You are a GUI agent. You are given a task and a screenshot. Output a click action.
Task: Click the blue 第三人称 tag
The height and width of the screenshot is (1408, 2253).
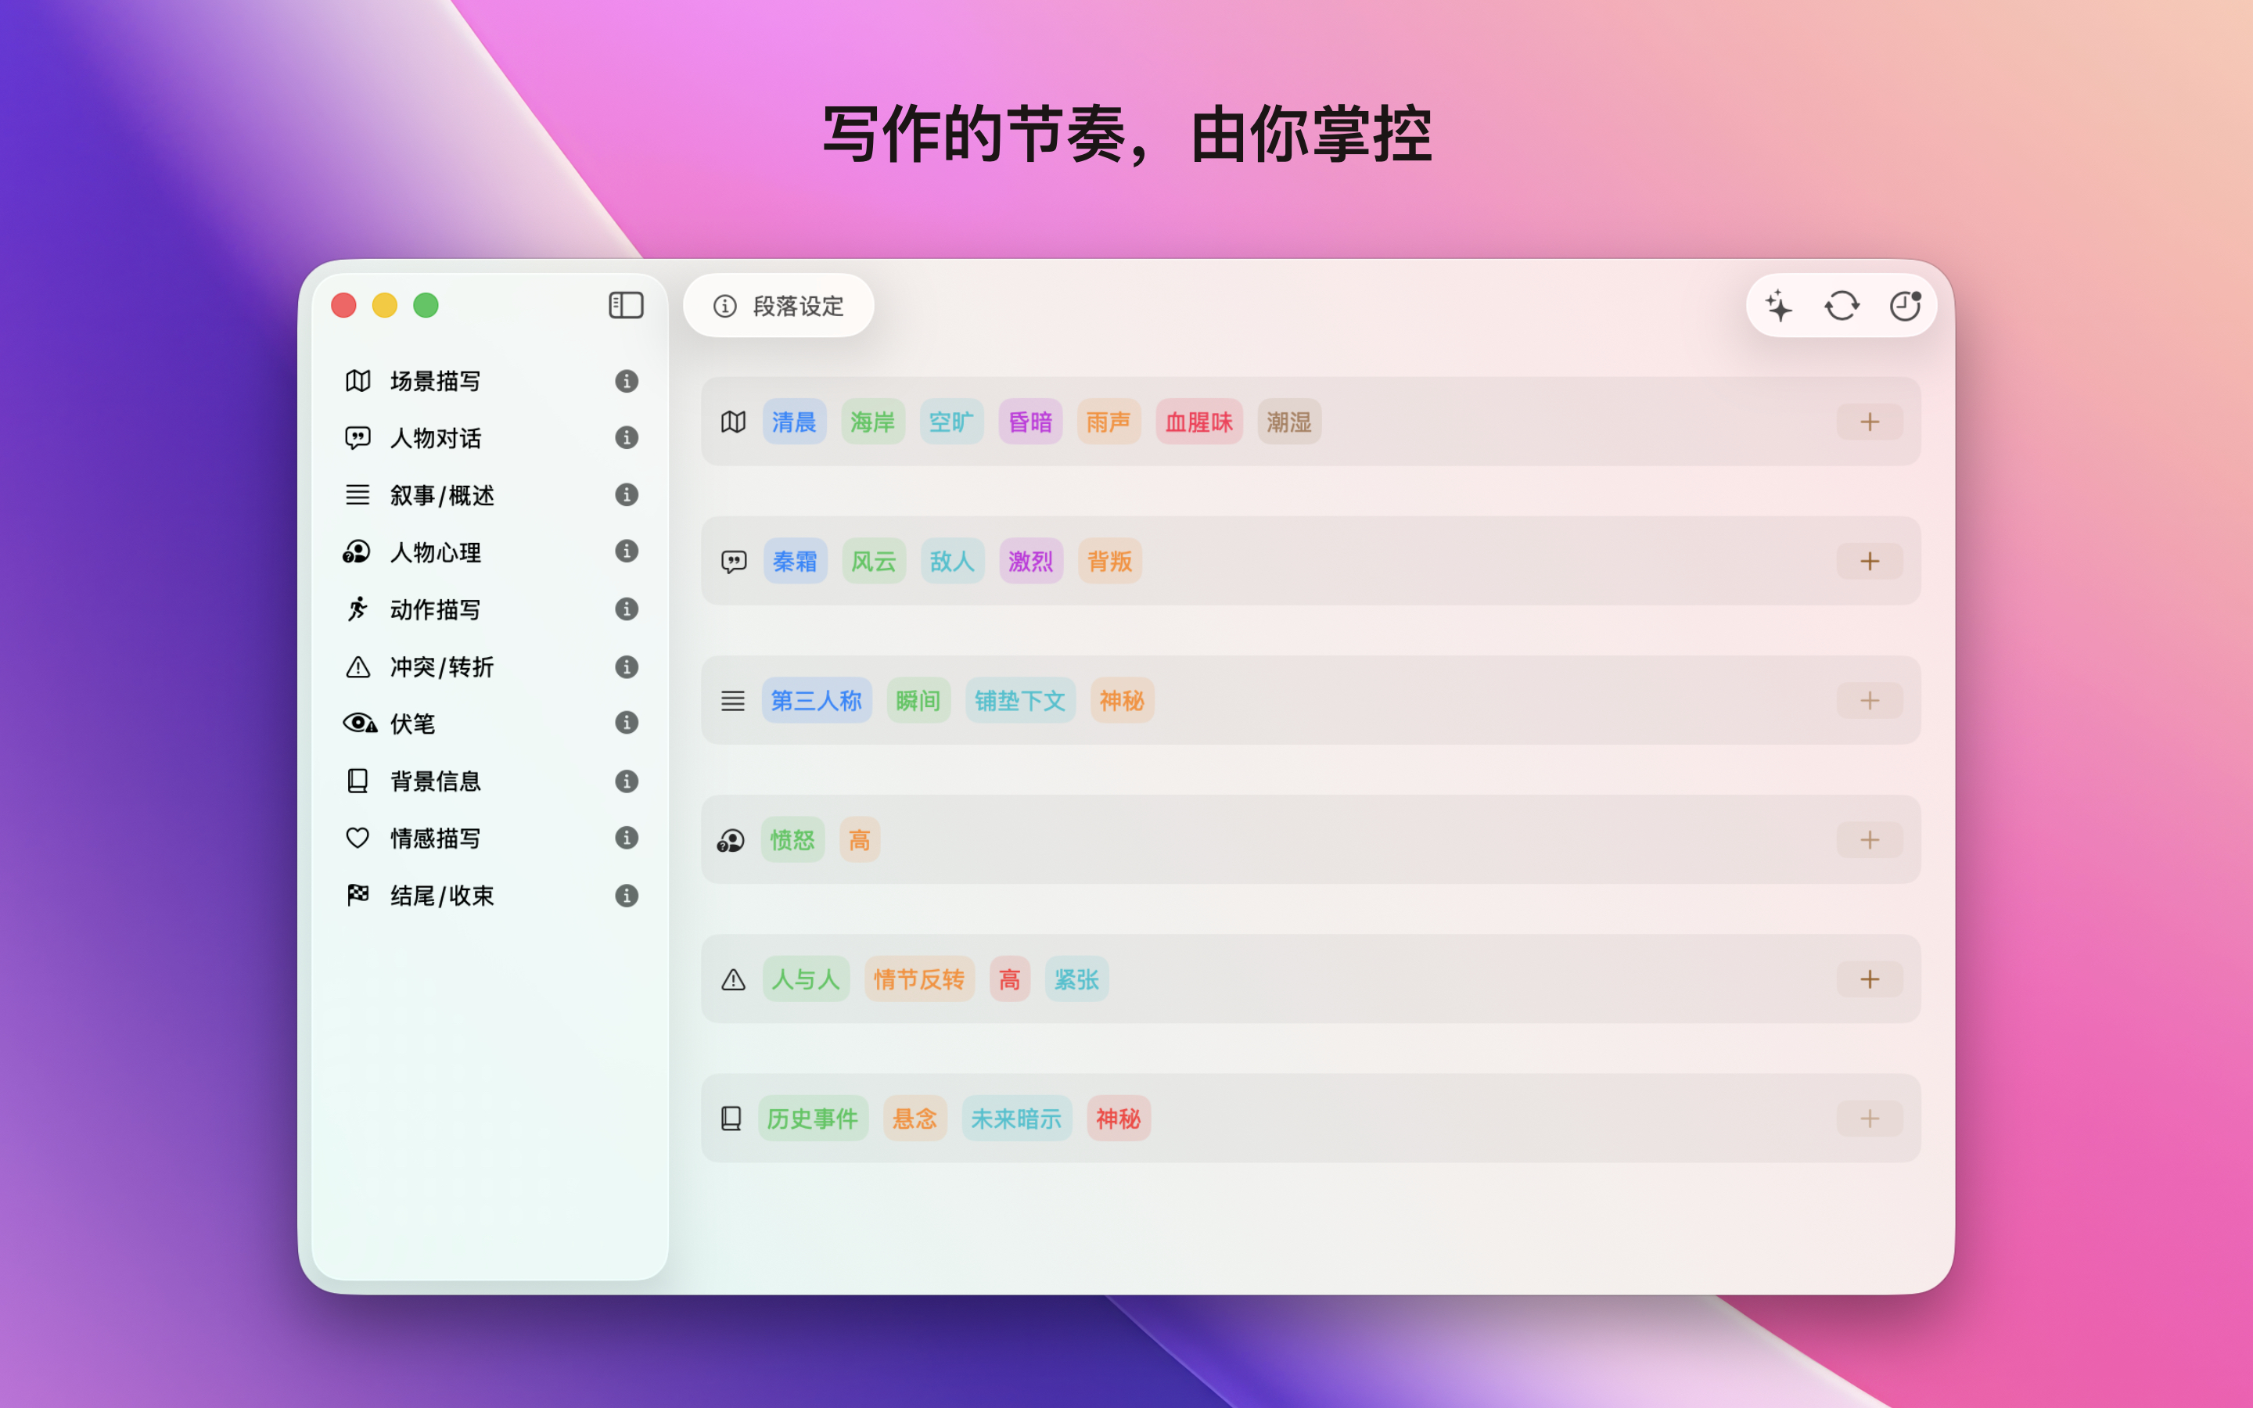pos(817,700)
